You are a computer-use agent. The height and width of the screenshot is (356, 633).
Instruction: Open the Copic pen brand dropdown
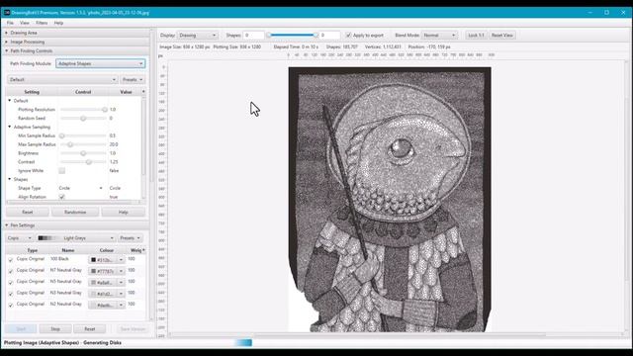click(19, 238)
